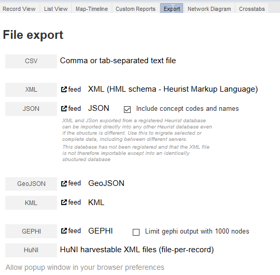The width and height of the screenshot is (280, 275).
Task: Select the Export tab
Action: [x=172, y=9]
